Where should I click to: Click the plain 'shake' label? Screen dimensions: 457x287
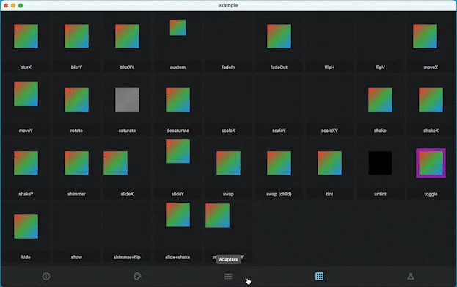coord(380,131)
